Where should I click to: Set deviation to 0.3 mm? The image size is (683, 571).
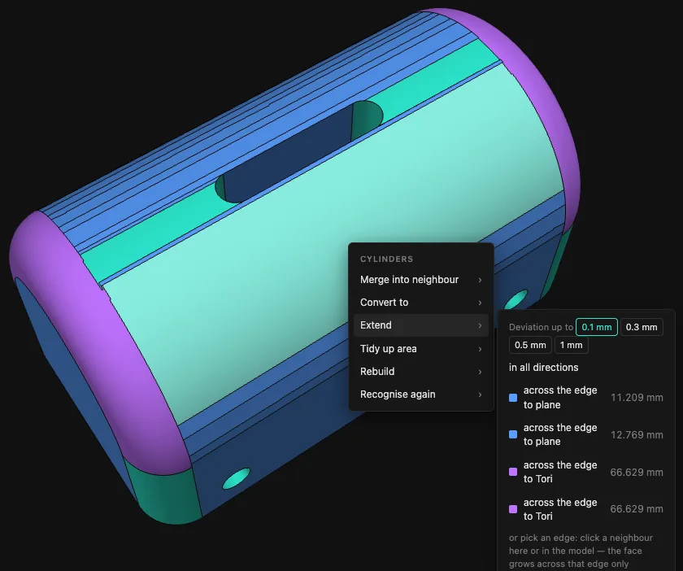pyautogui.click(x=642, y=327)
